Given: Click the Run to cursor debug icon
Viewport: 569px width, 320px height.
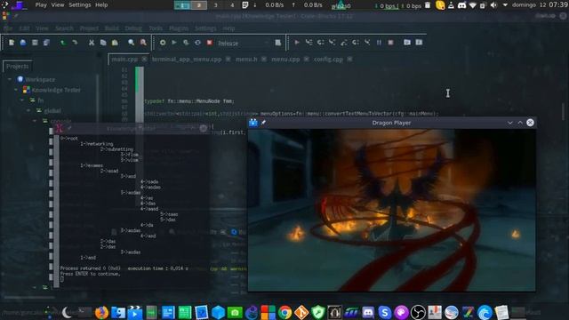Looking at the screenshot, I should pos(309,43).
